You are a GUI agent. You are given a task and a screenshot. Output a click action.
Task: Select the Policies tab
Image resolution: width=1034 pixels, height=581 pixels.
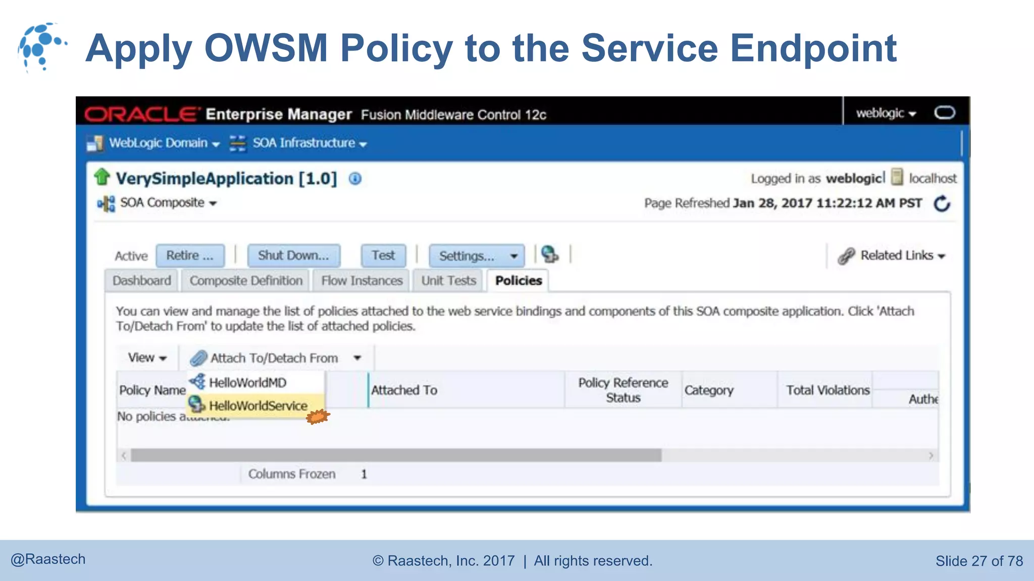pos(519,280)
